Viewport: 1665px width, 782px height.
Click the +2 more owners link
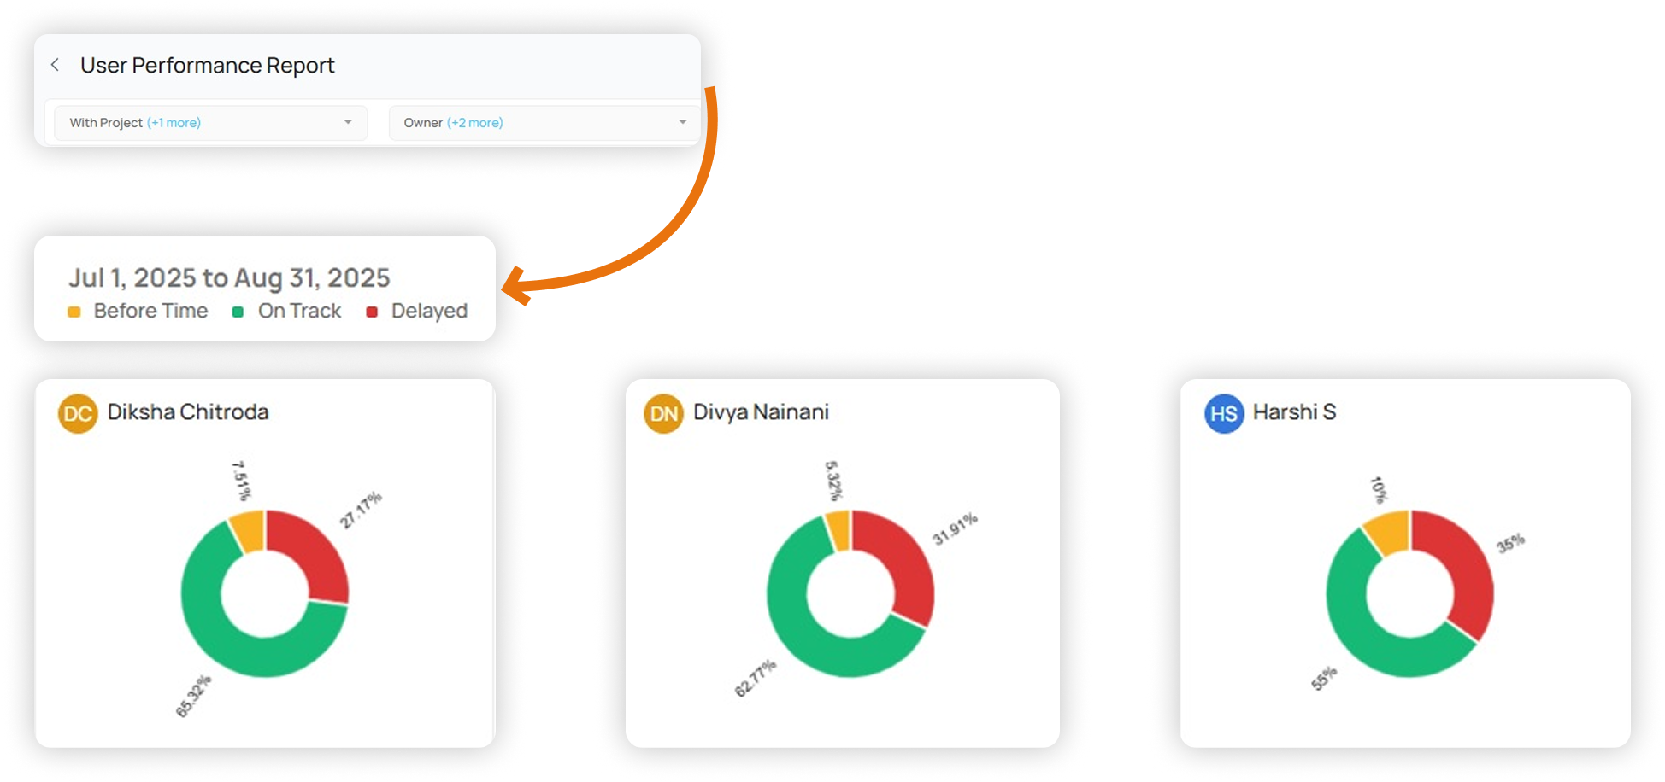[475, 123]
